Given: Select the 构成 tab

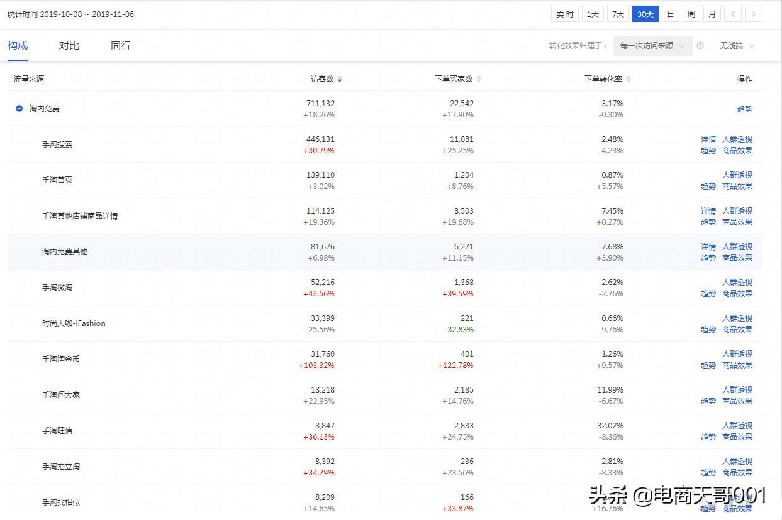Looking at the screenshot, I should [18, 46].
